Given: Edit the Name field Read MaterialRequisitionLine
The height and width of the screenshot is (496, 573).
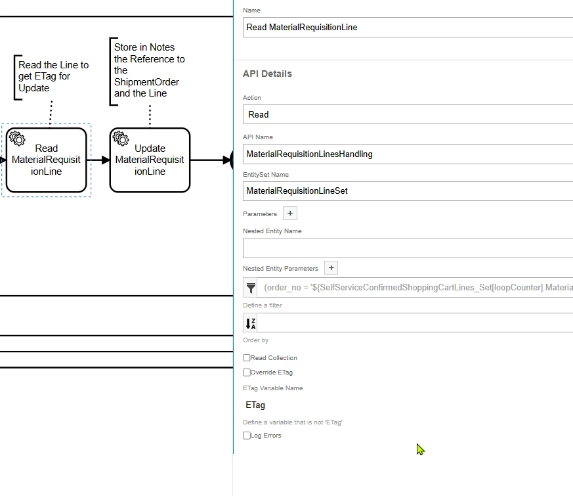Looking at the screenshot, I should 408,27.
